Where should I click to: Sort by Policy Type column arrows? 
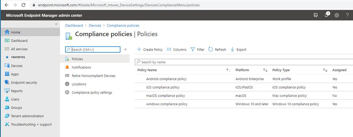[325, 70]
